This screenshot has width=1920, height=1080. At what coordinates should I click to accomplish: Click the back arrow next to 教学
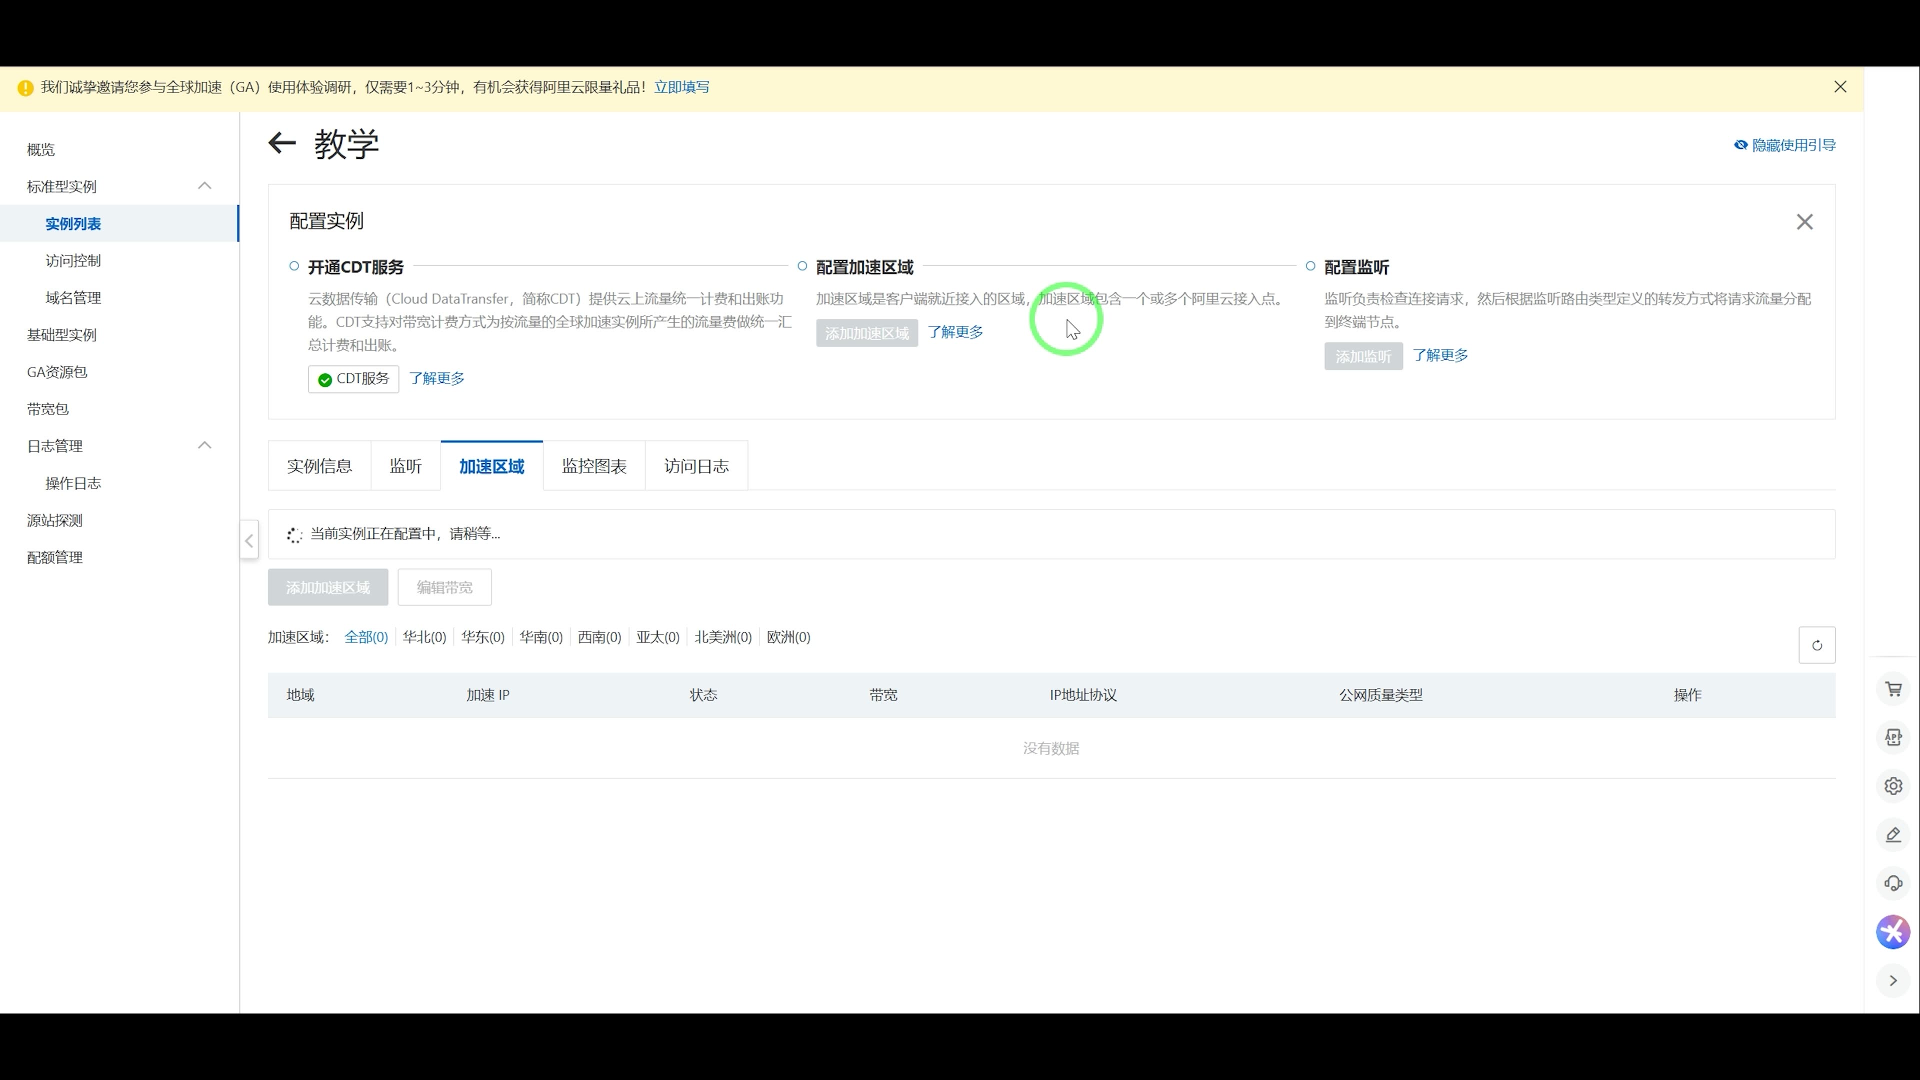click(x=281, y=143)
